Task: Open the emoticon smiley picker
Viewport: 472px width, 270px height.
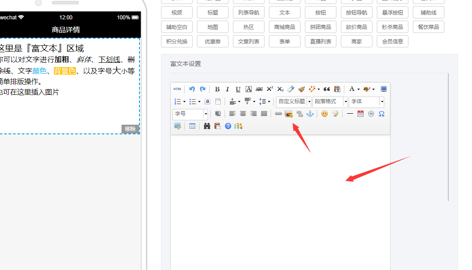Action: 324,114
